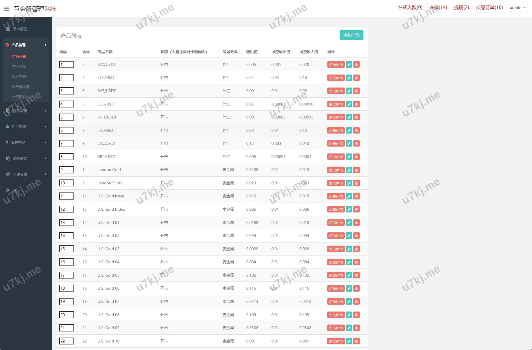The height and width of the screenshot is (350, 532).
Task: Delete the London Silver product via trash icon
Action: (356, 183)
